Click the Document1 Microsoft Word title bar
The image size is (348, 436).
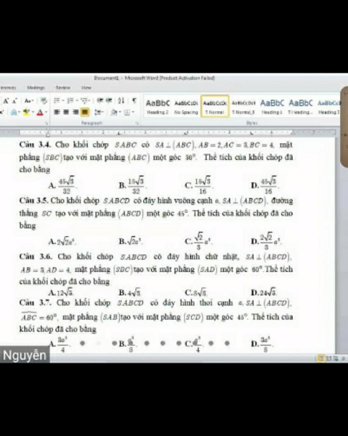(x=154, y=78)
